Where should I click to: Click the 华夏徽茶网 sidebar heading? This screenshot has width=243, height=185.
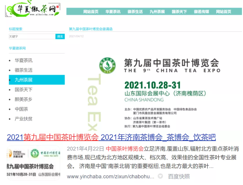click(x=17, y=48)
